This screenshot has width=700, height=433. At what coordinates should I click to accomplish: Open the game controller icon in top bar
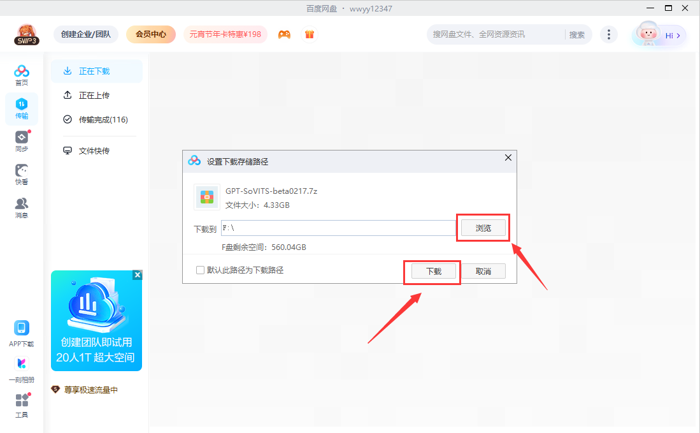click(284, 34)
